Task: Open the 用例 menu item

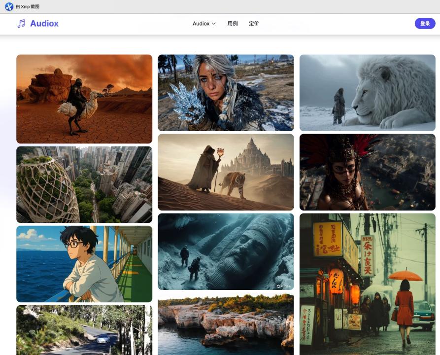Action: pos(233,24)
